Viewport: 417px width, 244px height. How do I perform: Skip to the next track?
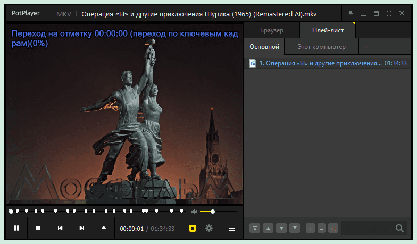82,228
